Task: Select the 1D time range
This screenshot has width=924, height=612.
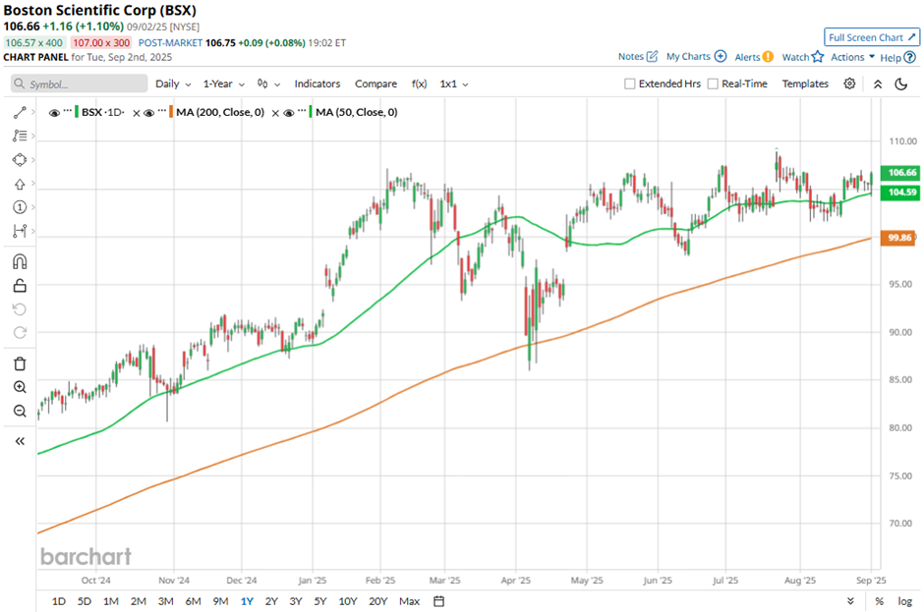Action: tap(58, 601)
